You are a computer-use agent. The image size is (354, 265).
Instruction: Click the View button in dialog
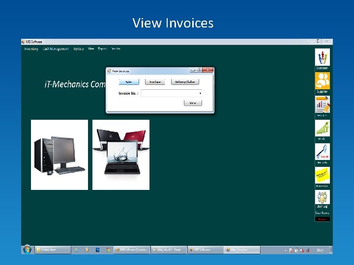(x=193, y=103)
